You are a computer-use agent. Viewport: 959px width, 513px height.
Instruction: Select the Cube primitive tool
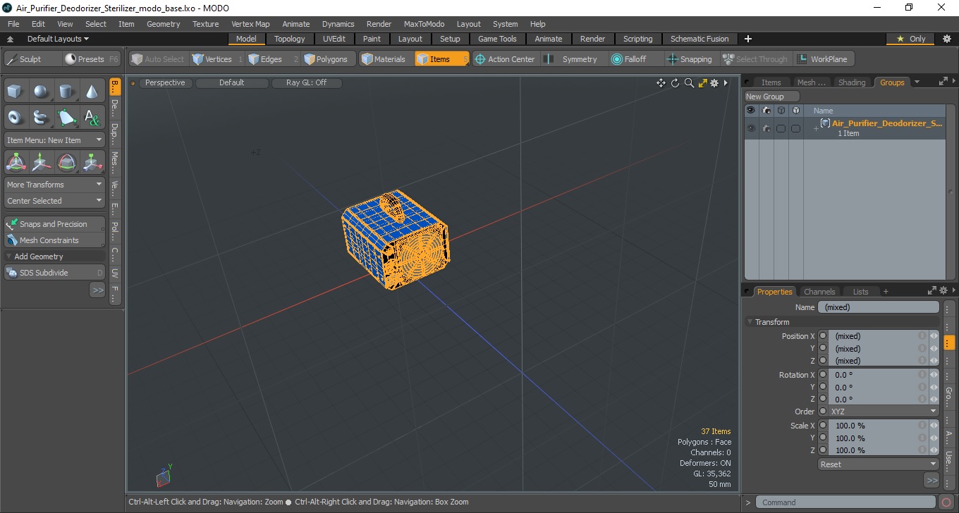tap(16, 92)
